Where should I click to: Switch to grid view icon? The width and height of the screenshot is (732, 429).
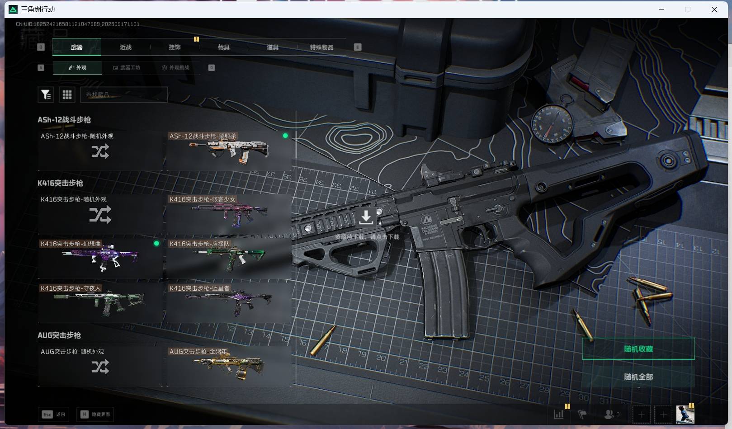[67, 94]
